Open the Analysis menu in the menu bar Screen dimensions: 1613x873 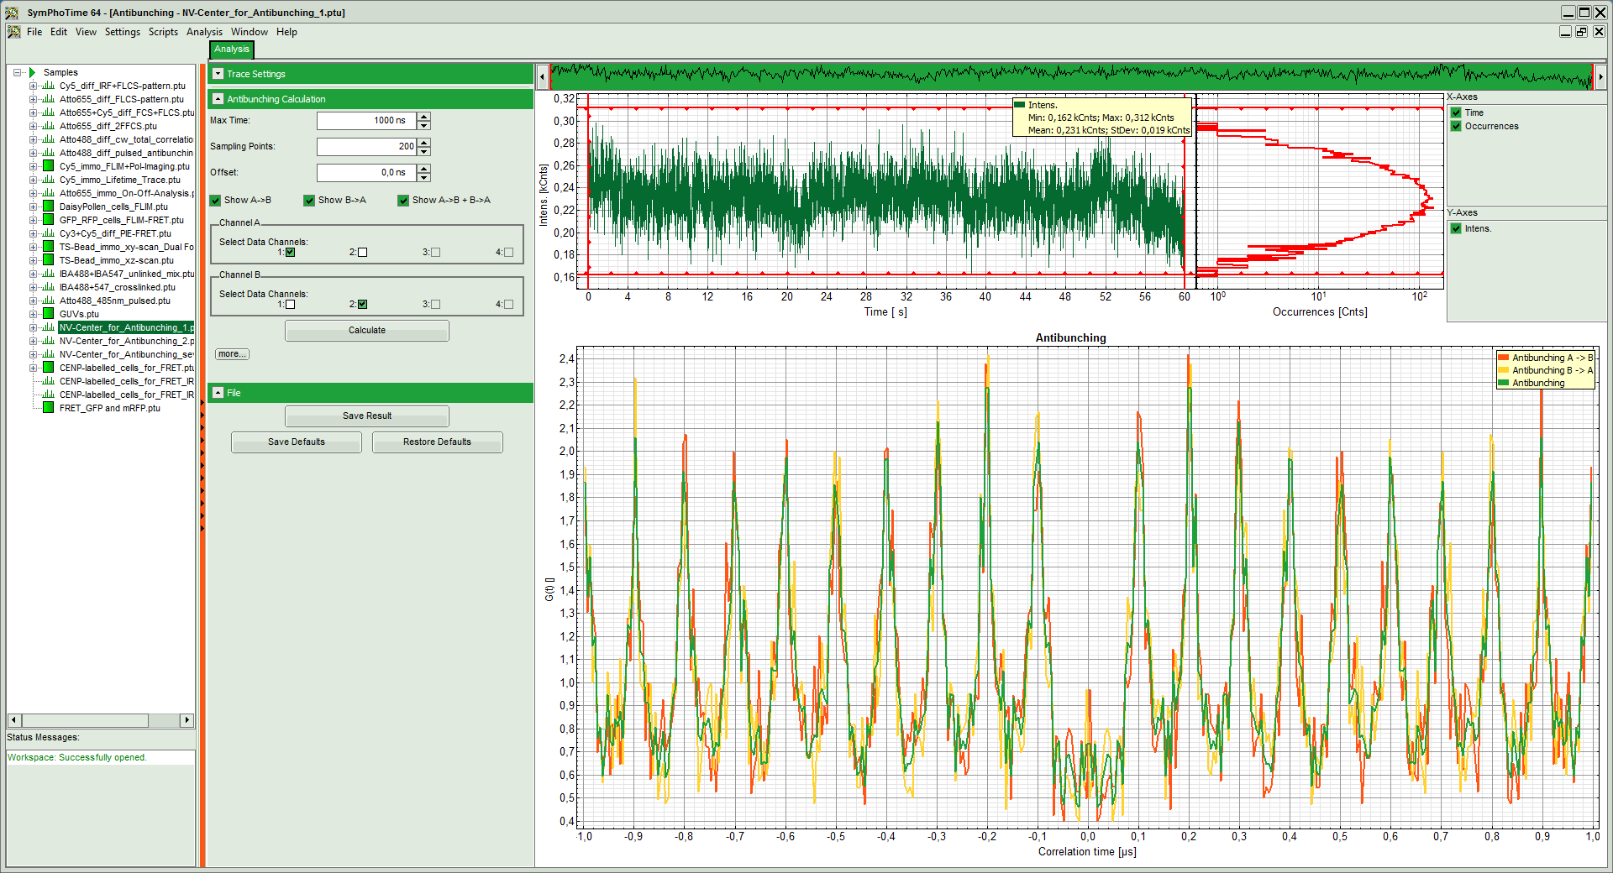click(204, 32)
